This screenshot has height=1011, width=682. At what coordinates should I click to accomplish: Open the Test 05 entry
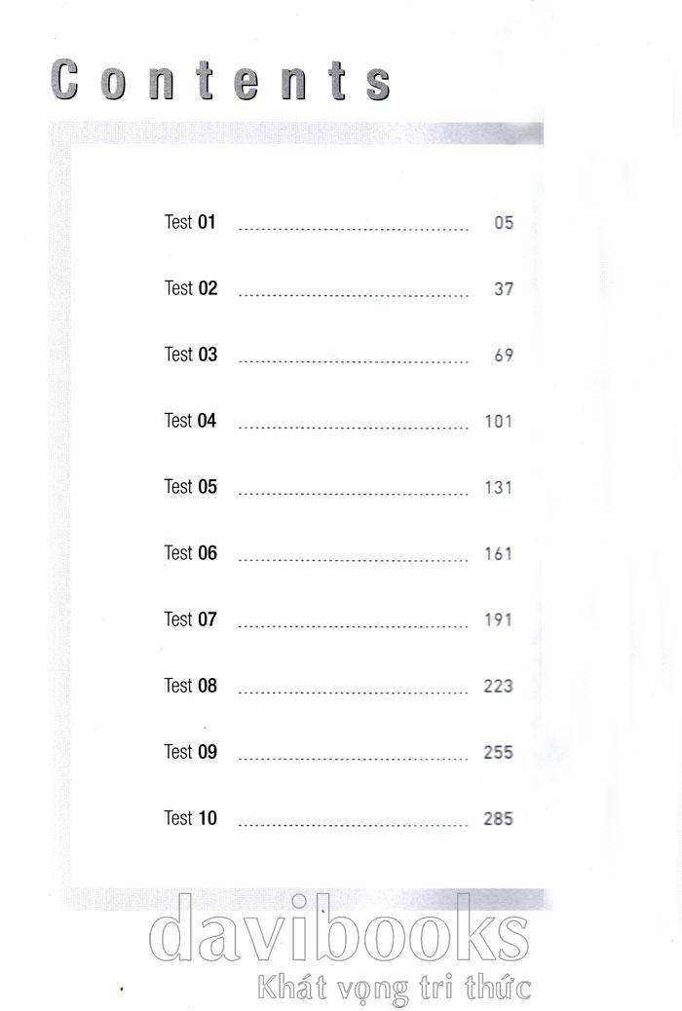click(190, 487)
